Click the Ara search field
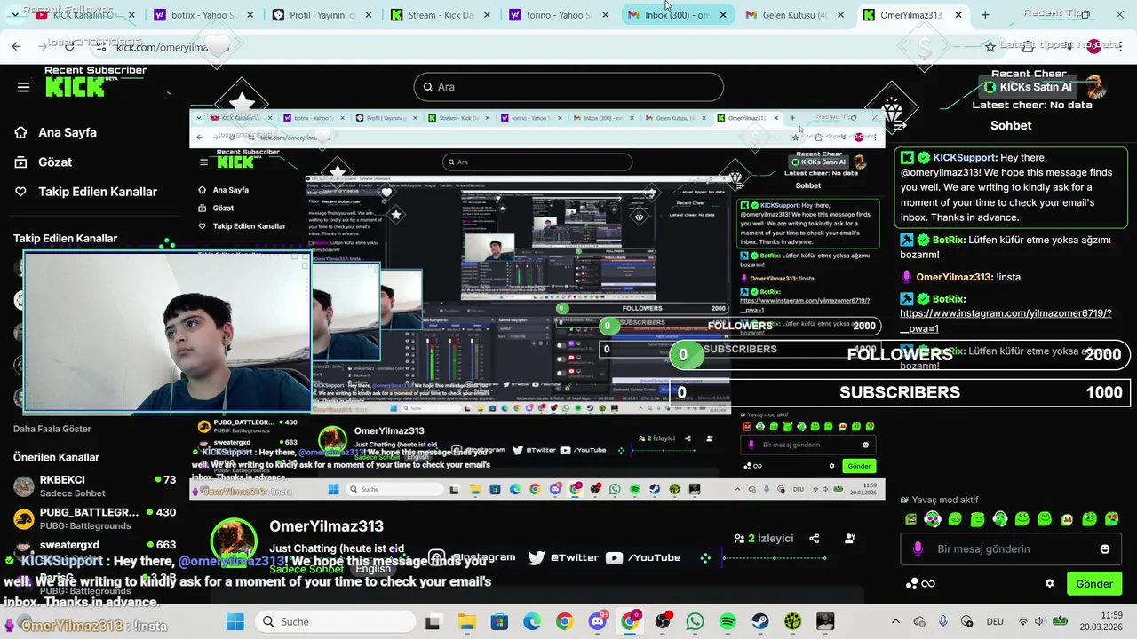This screenshot has height=639, width=1137. (568, 87)
